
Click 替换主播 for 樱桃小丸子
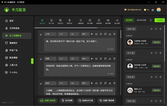pyautogui.click(x=157, y=90)
